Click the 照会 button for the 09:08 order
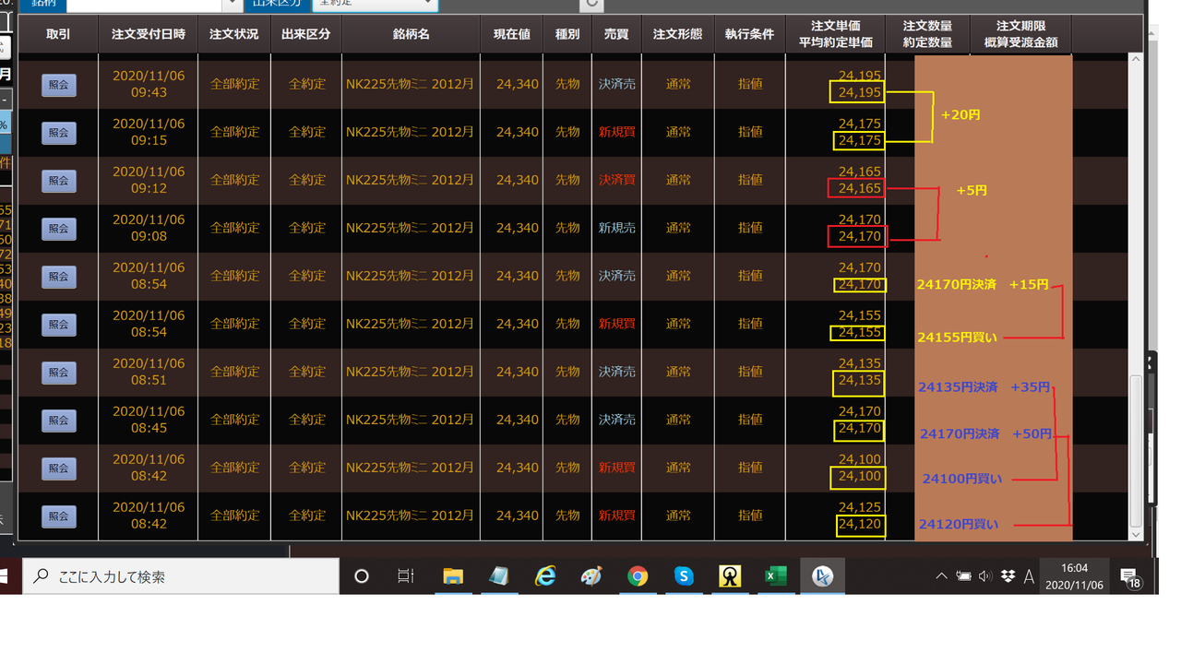The height and width of the screenshot is (664, 1181). 58,229
